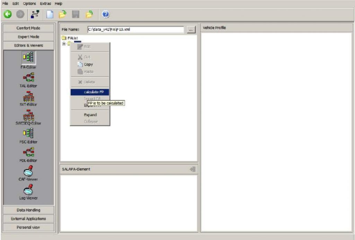The width and height of the screenshot is (355, 240).
Task: Click the SALAPA-Element panel arrow icon
Action: pos(193,169)
